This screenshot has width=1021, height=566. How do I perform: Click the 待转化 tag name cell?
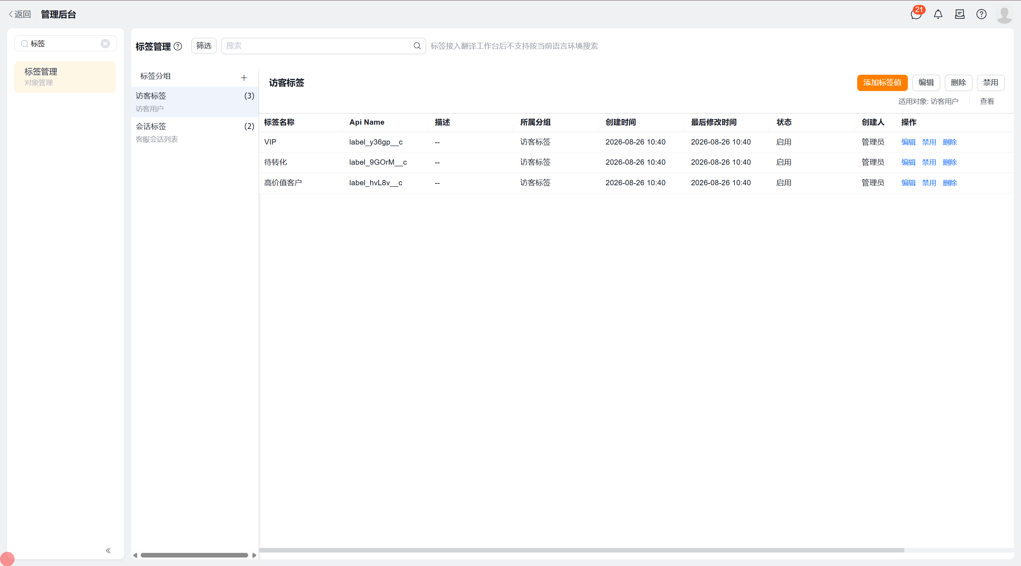[x=275, y=162]
